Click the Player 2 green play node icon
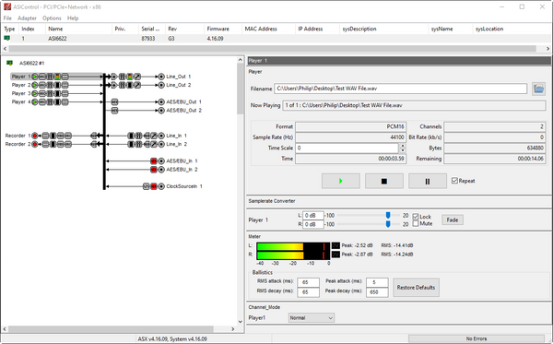The width and height of the screenshot is (553, 344). pyautogui.click(x=35, y=85)
